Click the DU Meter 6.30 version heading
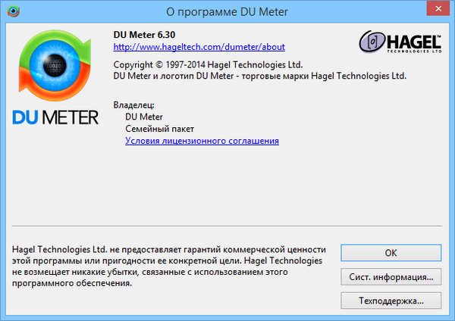Viewport: 455px width, 321px height. click(x=144, y=35)
